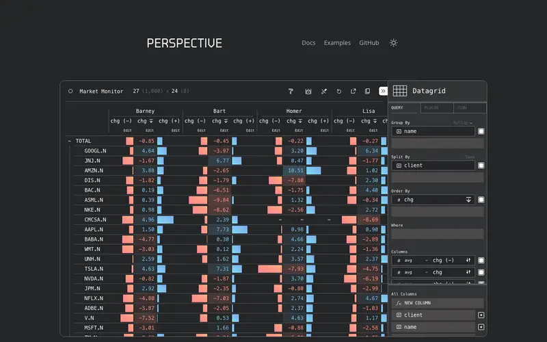547x342 pixels.
Task: Click the type icon of client in All Columns
Action: tap(399, 315)
